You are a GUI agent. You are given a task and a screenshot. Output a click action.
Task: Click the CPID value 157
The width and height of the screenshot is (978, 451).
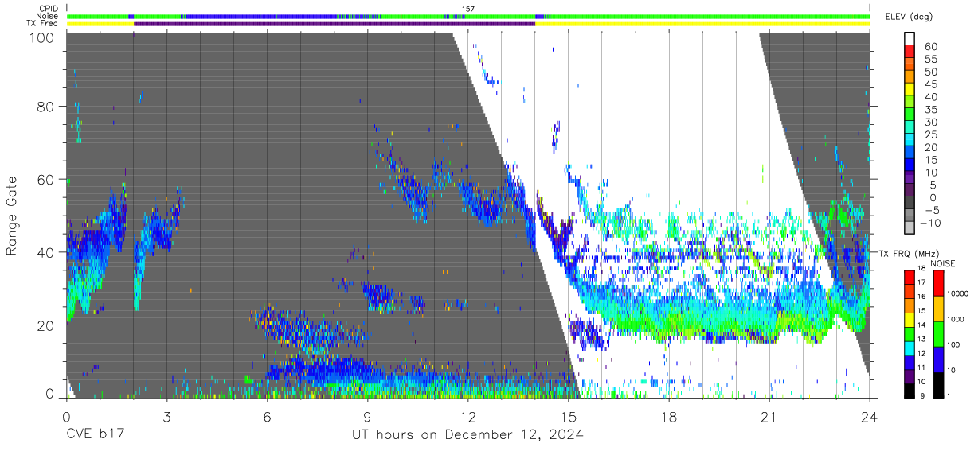[468, 9]
